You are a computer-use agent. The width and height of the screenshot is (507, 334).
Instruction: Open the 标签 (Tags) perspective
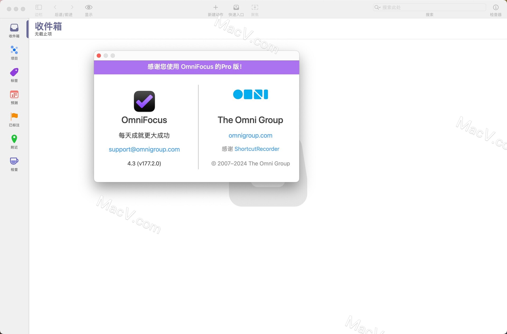(x=14, y=75)
